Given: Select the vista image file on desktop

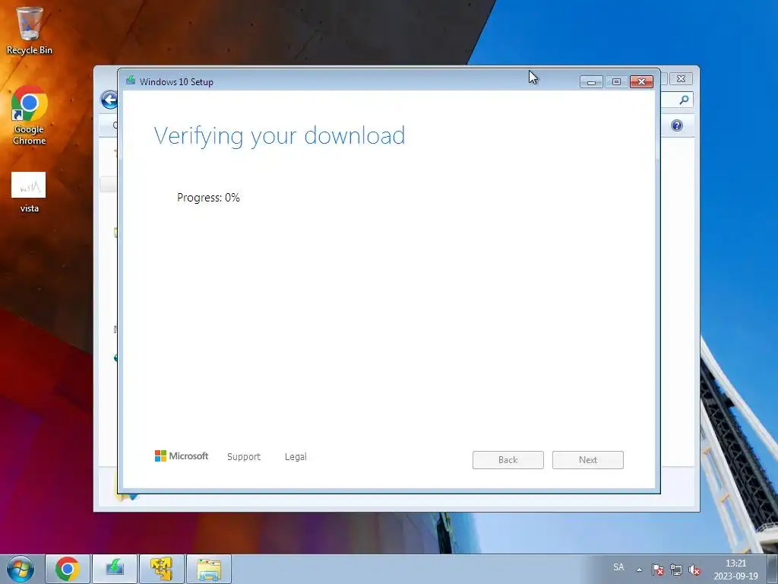Looking at the screenshot, I should pyautogui.click(x=29, y=192).
